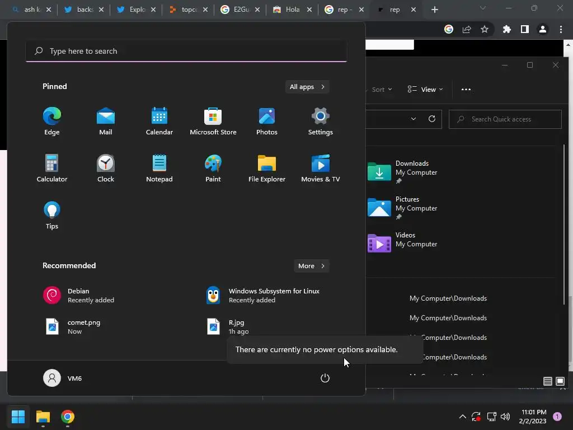Close the 'ash k' browser tab
This screenshot has width=573, height=430.
(49, 10)
